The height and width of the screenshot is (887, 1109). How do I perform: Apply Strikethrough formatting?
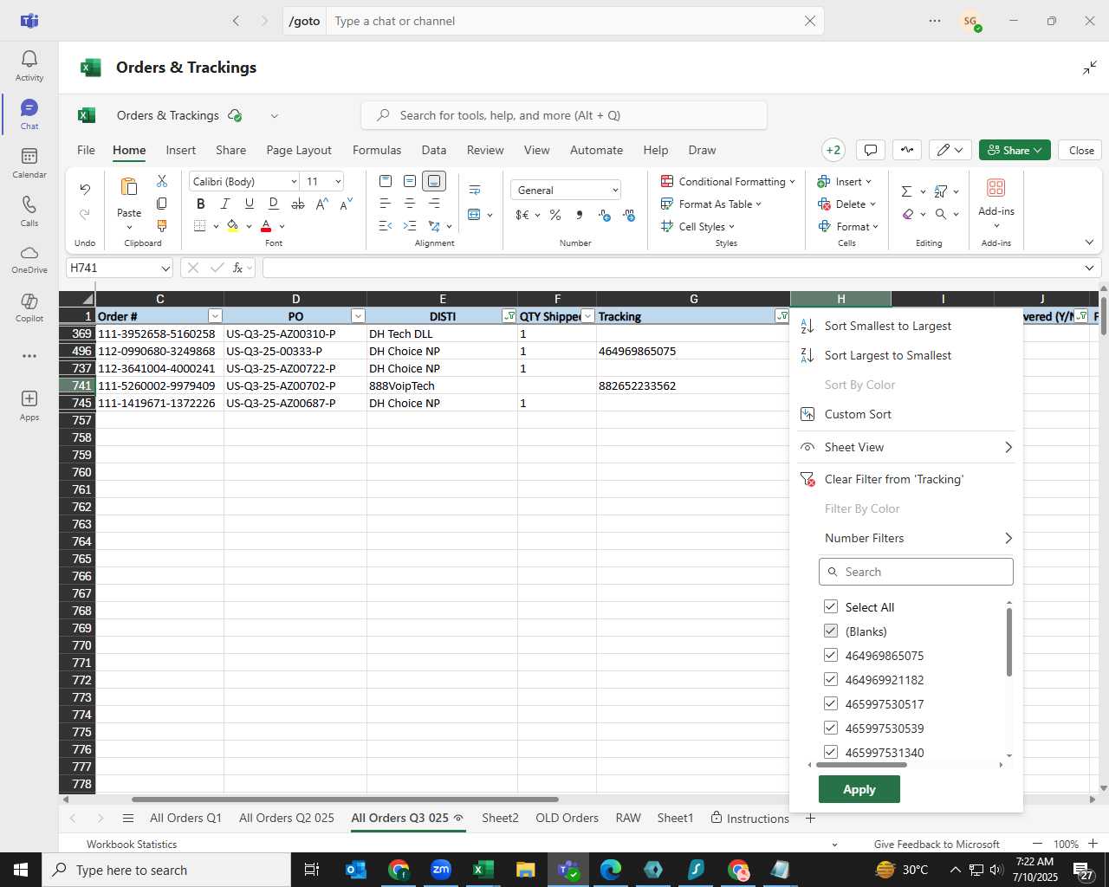297,204
